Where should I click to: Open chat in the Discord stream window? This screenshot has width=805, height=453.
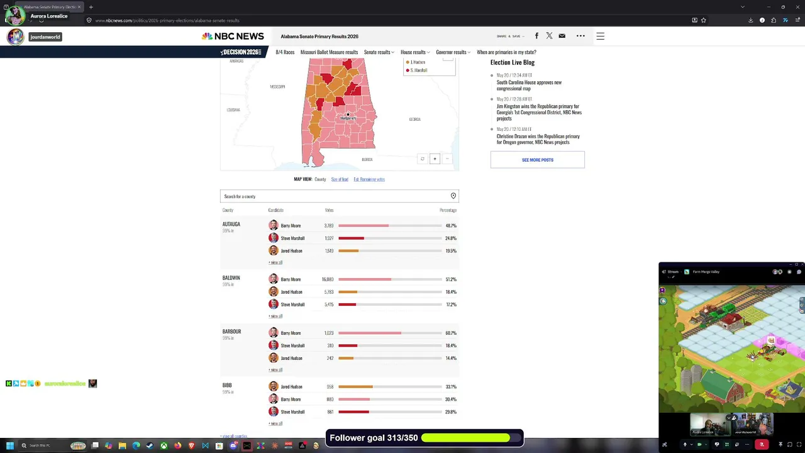pos(799,272)
